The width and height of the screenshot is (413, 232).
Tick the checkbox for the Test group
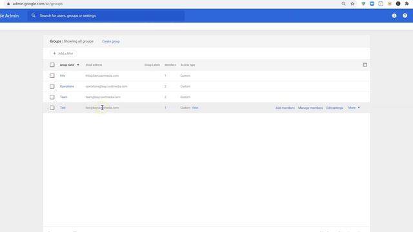(52, 108)
